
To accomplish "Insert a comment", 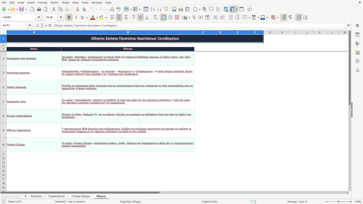I will [x=211, y=9].
